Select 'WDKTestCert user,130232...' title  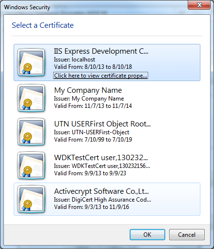101,158
